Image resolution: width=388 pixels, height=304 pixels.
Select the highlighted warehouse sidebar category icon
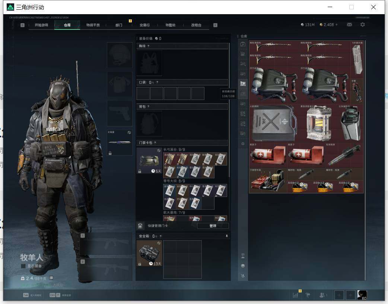[243, 84]
